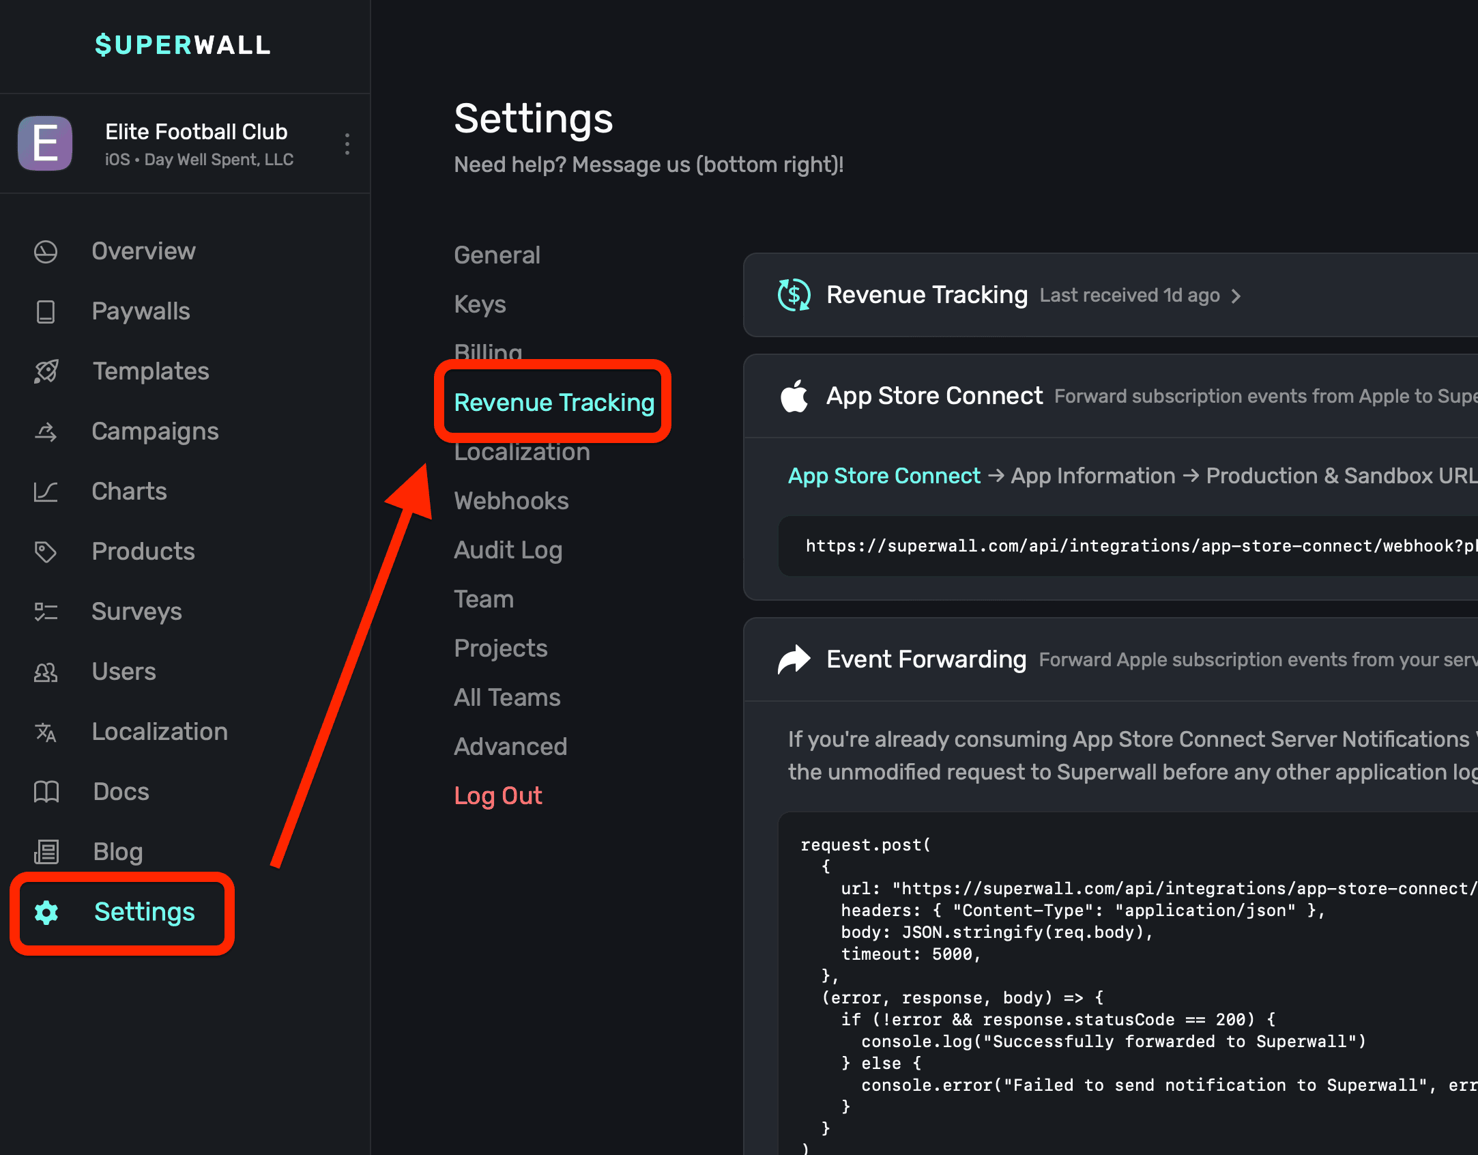The image size is (1478, 1155).
Task: Click the Log Out link
Action: click(498, 796)
